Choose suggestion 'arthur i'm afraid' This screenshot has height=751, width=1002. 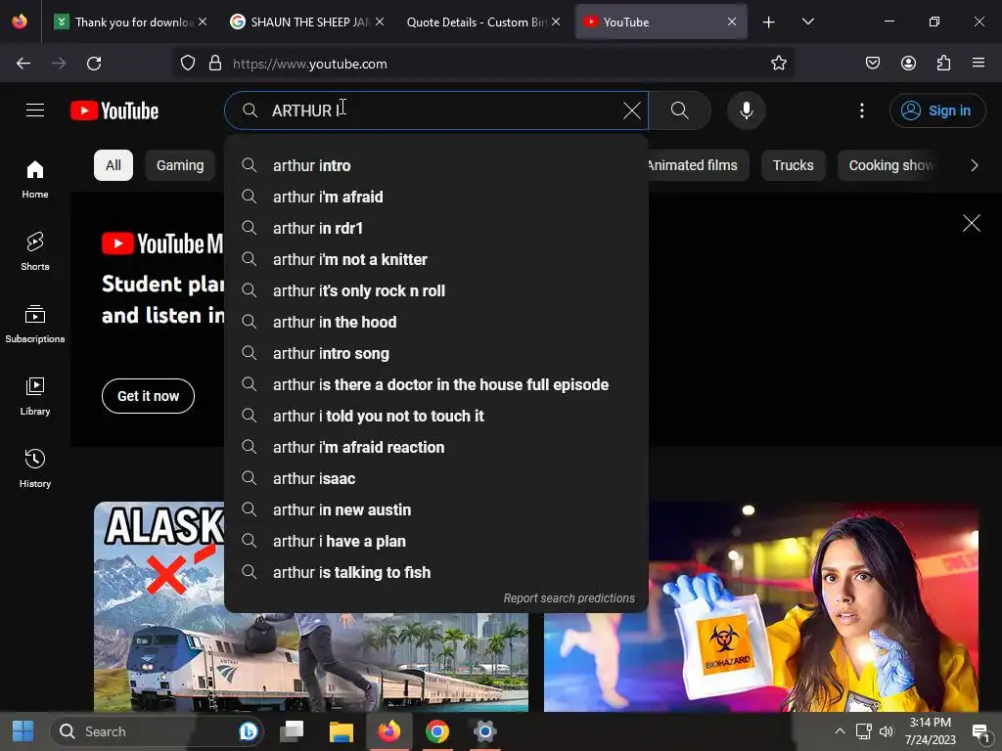coord(436,197)
